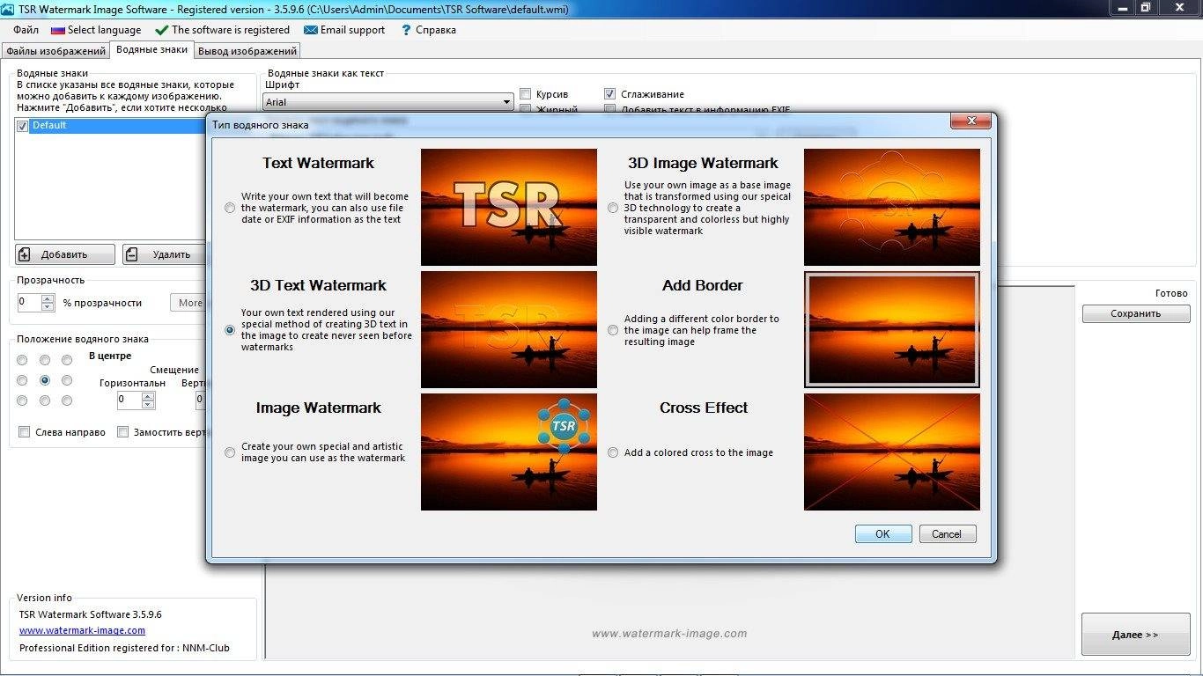This screenshot has height=676, width=1203.
Task: Click the transparency value input field
Action: [x=29, y=303]
